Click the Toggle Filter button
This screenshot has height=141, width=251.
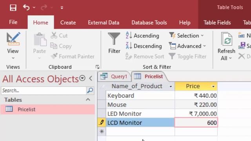(x=187, y=56)
